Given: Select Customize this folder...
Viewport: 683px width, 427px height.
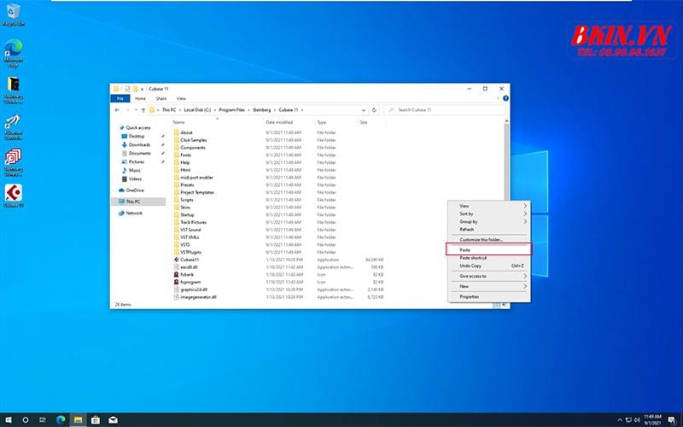Looking at the screenshot, I should click(x=489, y=240).
